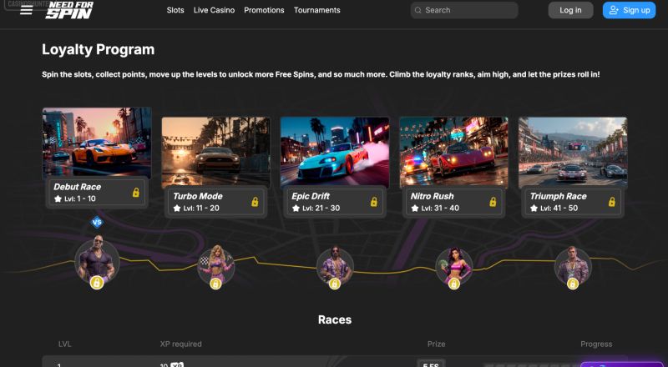
Task: Open the Promotions page
Action: pos(264,10)
